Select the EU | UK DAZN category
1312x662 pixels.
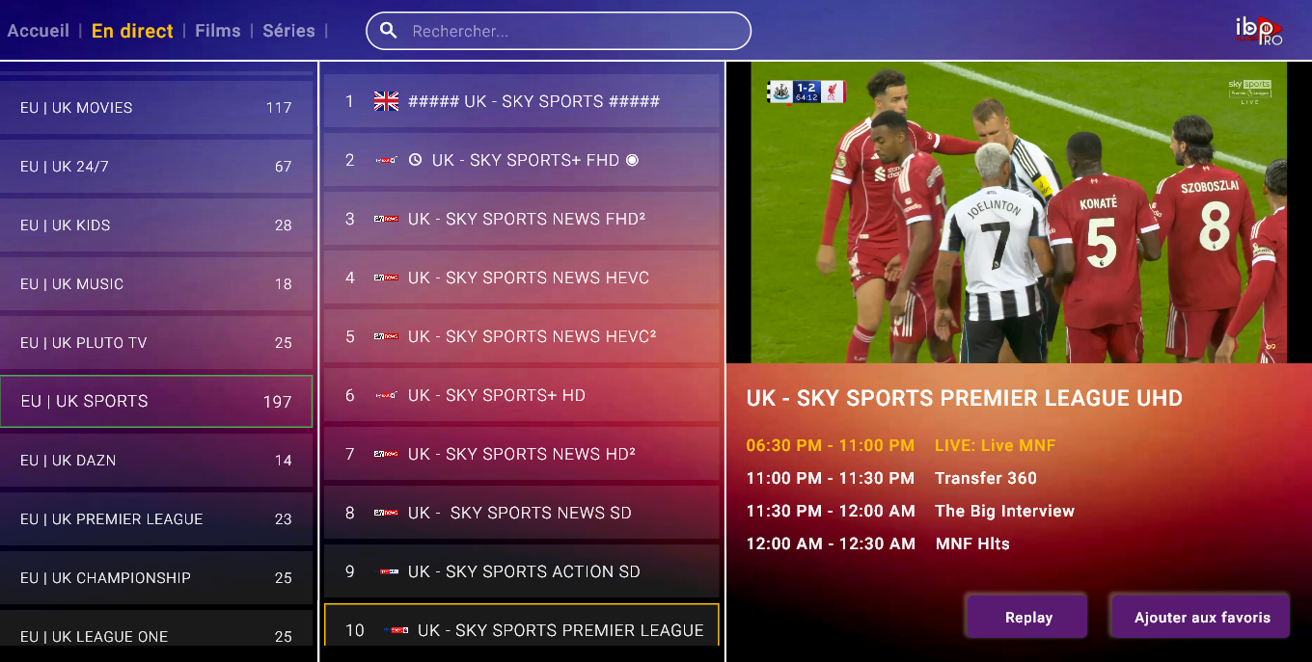156,461
